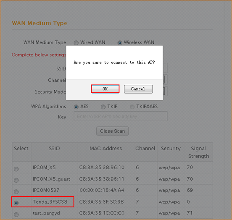Click the Close Scan button
This screenshot has height=220, width=232.
[x=113, y=131]
